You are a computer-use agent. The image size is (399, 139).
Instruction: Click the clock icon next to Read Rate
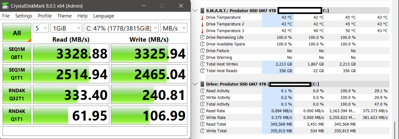click(202, 111)
